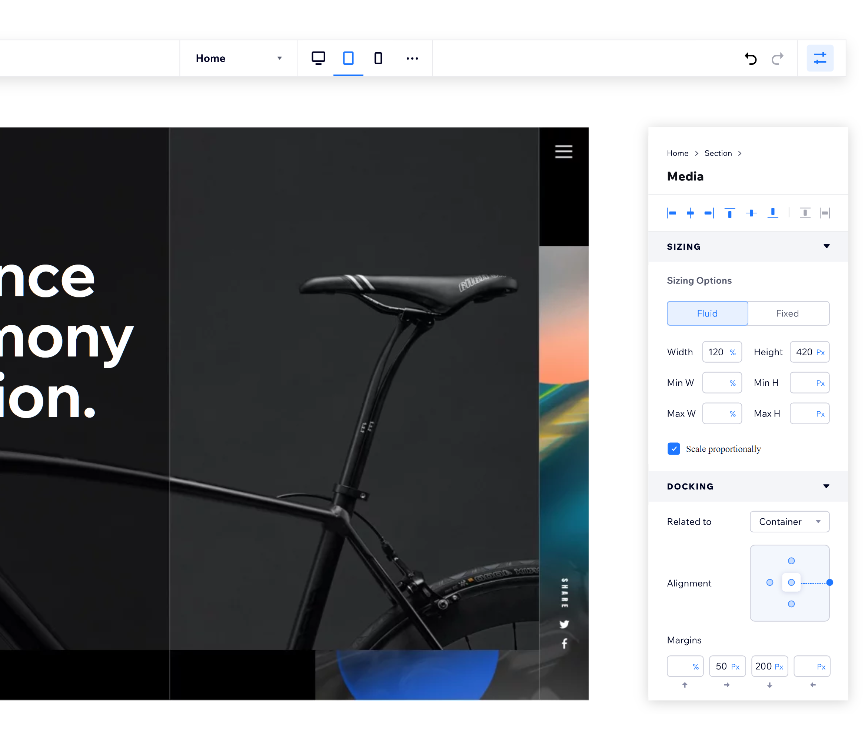Change Width unit percent
Viewport: 868px width, 741px height.
click(x=732, y=352)
